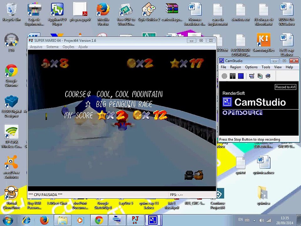Open Project64 Arquivo menu
The height and width of the screenshot is (226, 301).
[36, 47]
